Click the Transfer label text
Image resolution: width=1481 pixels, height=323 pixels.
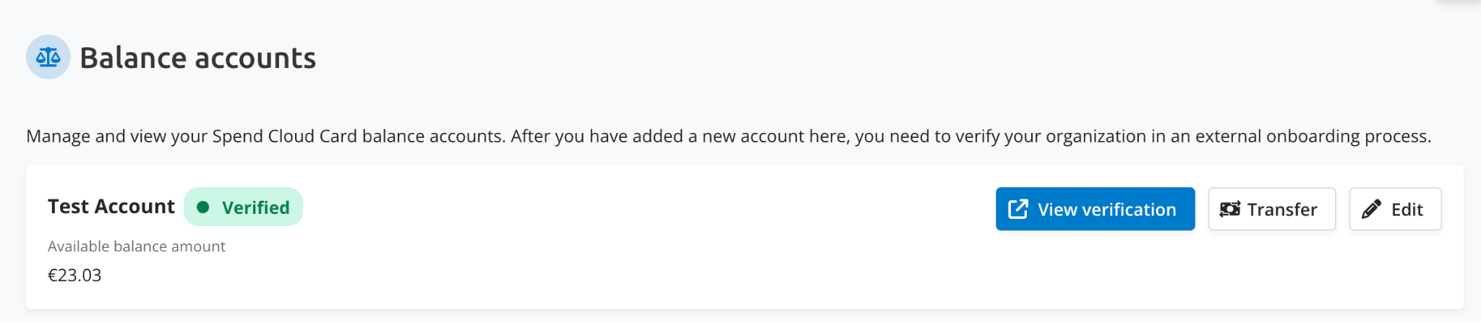1282,210
